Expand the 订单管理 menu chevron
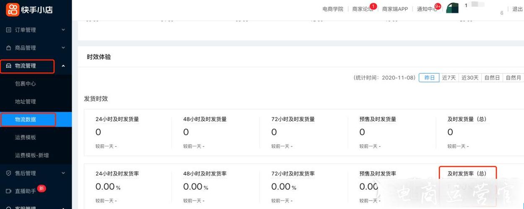524x209 pixels. pyautogui.click(x=63, y=30)
